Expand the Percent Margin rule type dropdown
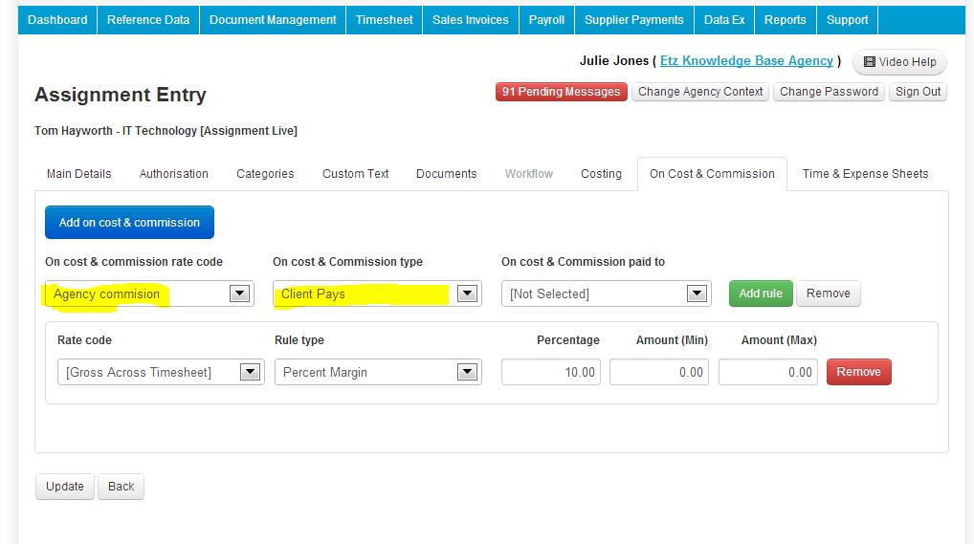The image size is (974, 544). click(378, 372)
